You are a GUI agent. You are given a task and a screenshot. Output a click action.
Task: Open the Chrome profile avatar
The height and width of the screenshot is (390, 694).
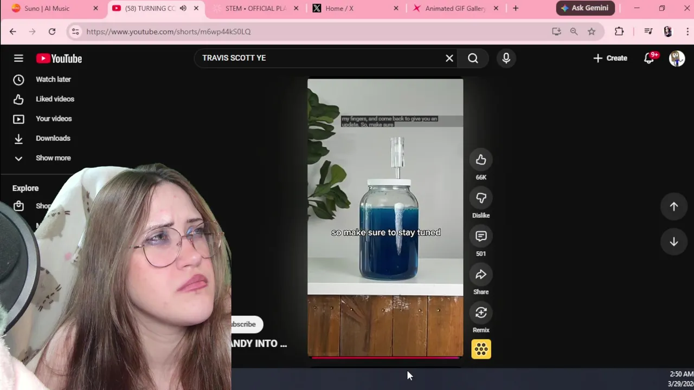coord(667,31)
